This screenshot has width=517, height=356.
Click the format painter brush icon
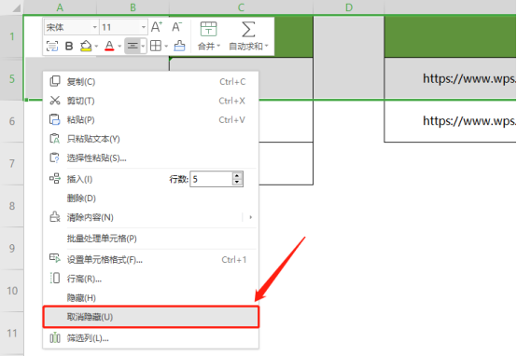[x=179, y=46]
